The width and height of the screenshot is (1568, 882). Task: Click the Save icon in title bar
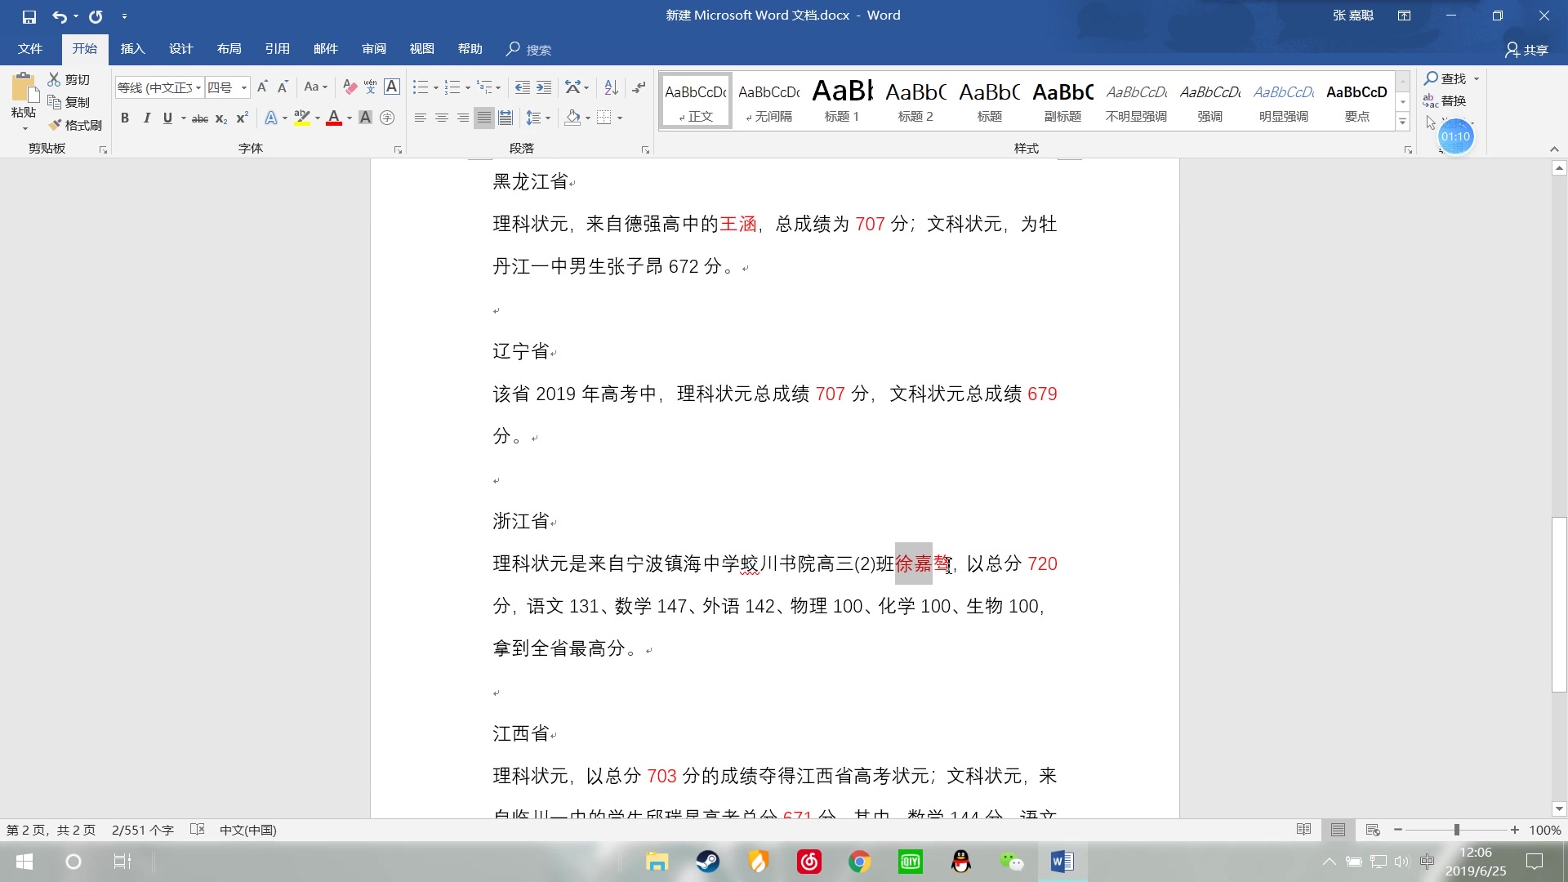(29, 16)
